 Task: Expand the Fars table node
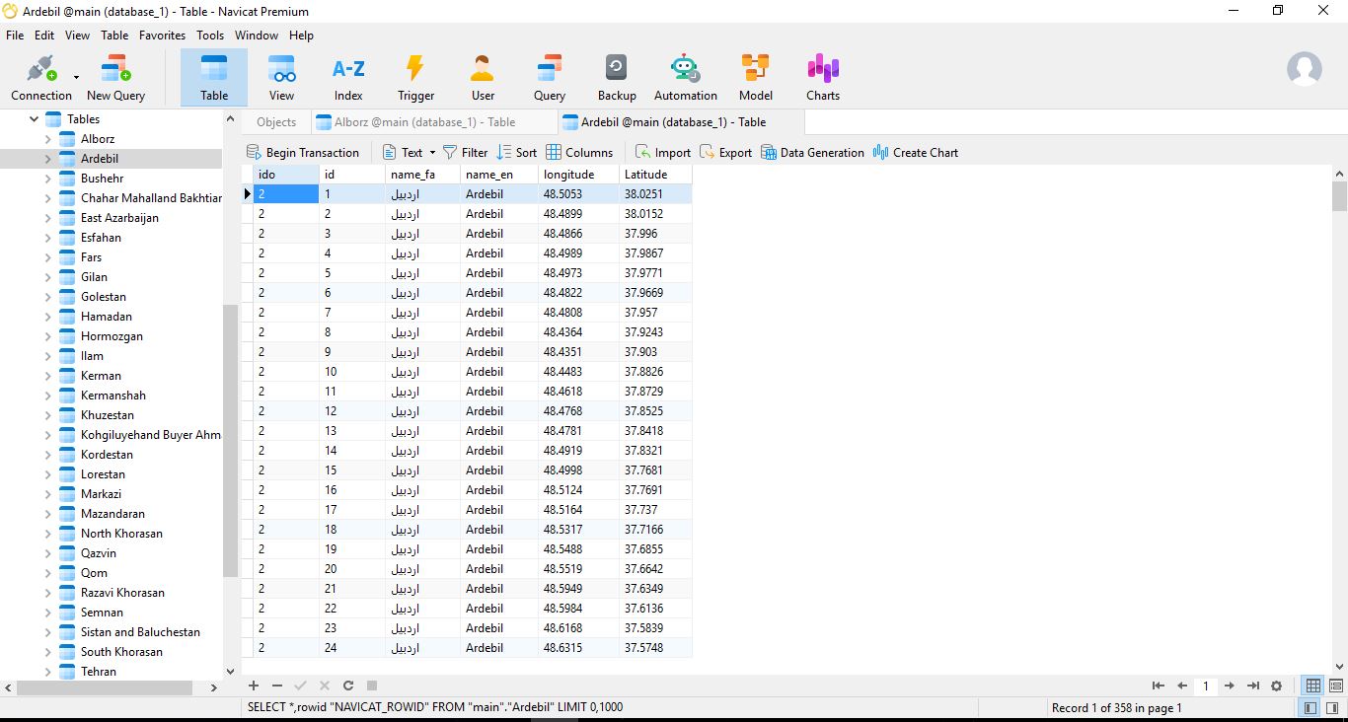pos(47,257)
